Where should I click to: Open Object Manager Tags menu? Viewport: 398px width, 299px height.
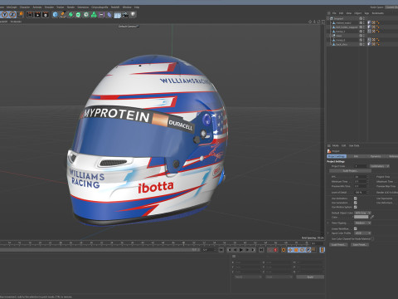click(366, 13)
